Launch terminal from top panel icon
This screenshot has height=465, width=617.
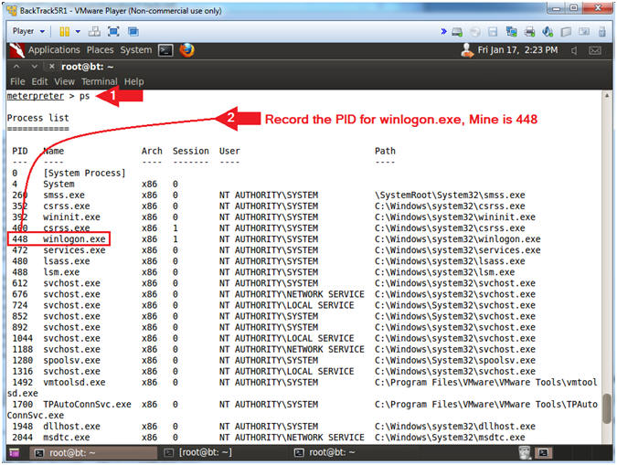pyautogui.click(x=165, y=50)
